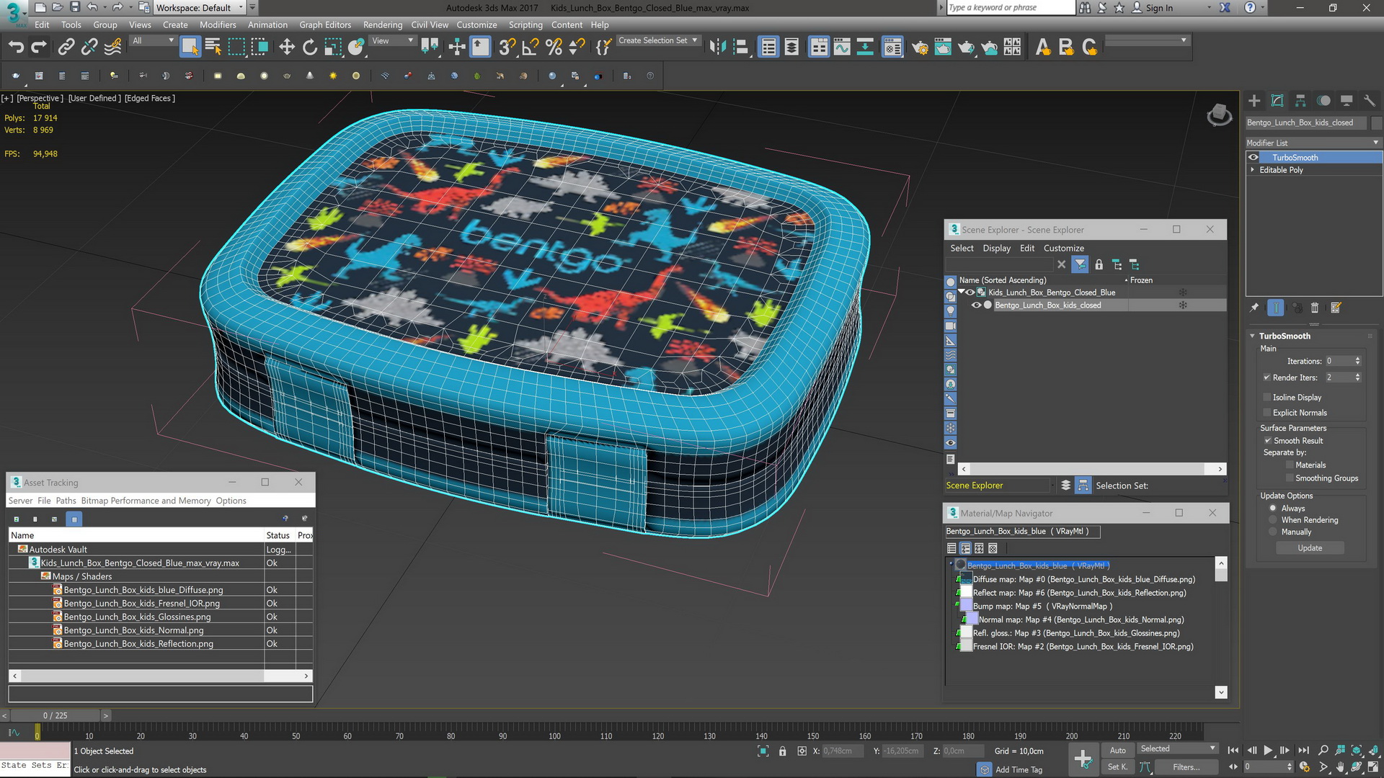Activate the Select Object tool
Screen dimensions: 1384x778
coord(190,48)
